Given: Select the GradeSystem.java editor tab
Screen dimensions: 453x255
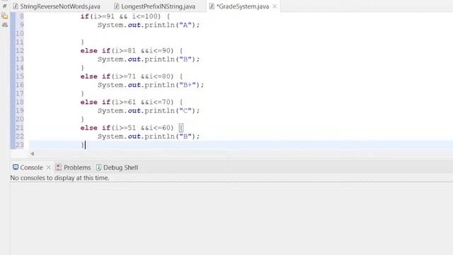Looking at the screenshot, I should point(242,6).
